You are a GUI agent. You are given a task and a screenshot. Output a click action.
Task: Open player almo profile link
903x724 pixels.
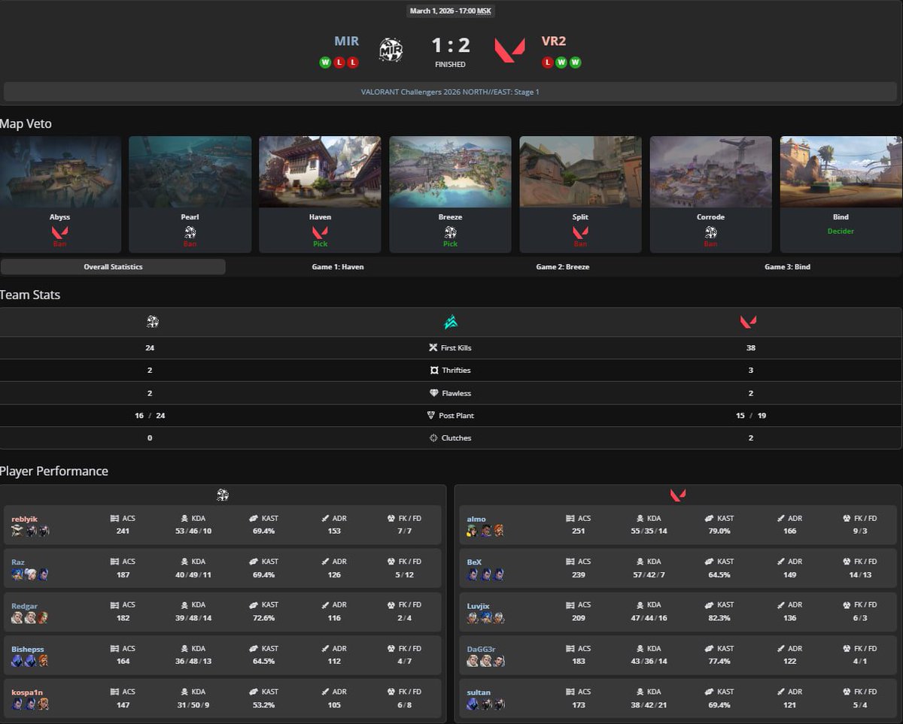[476, 519]
